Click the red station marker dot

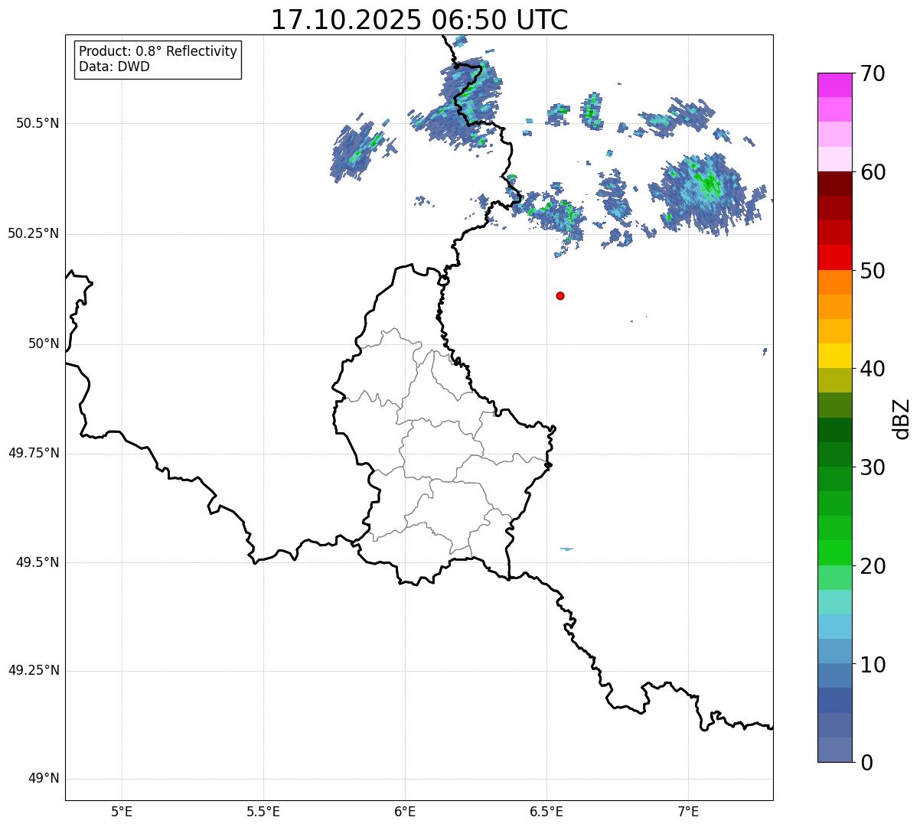560,295
